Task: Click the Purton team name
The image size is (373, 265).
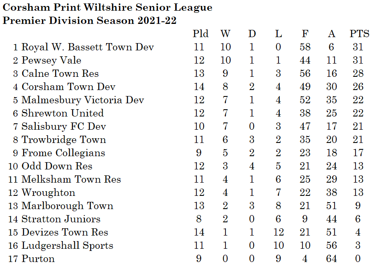Action: [x=38, y=259]
